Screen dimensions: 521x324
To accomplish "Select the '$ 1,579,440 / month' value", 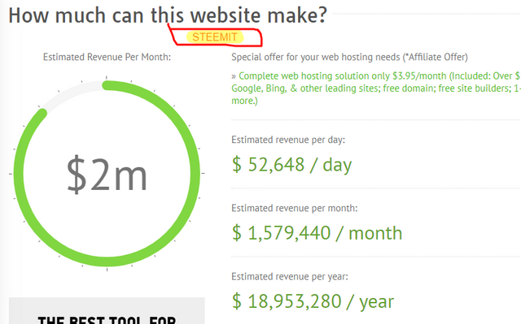I will point(317,233).
